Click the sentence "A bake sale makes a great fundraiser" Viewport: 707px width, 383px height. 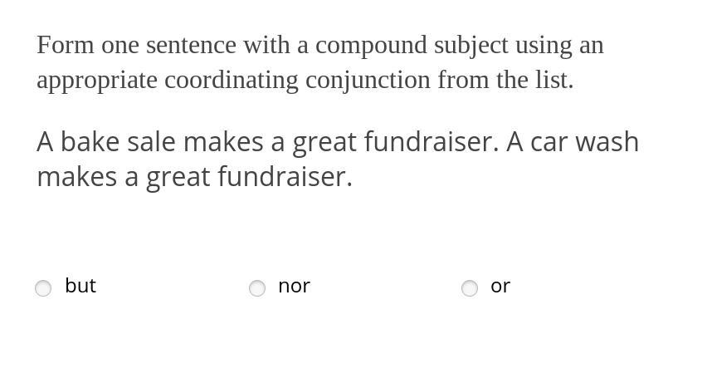coord(268,142)
